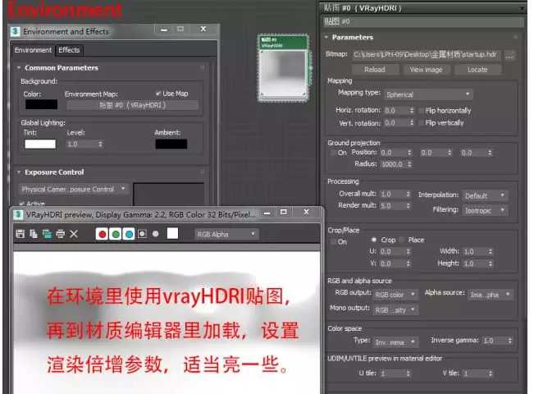Click Crop V value field
The width and height of the screenshot is (534, 394).
(x=393, y=263)
